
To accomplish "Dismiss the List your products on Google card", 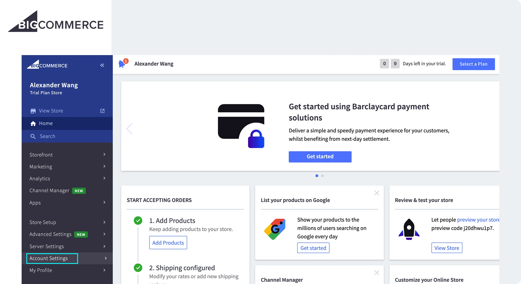I will pos(377,193).
